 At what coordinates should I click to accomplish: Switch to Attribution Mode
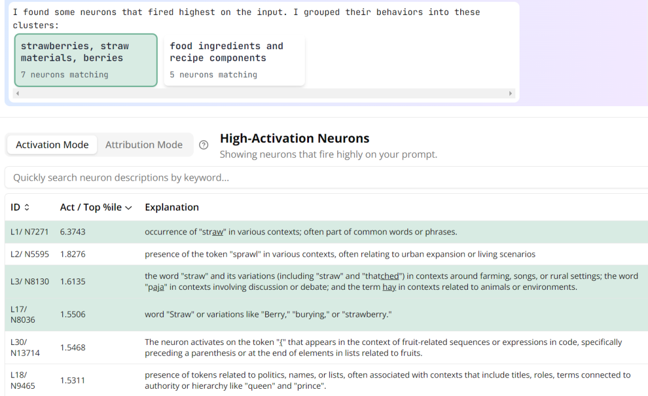pyautogui.click(x=144, y=145)
